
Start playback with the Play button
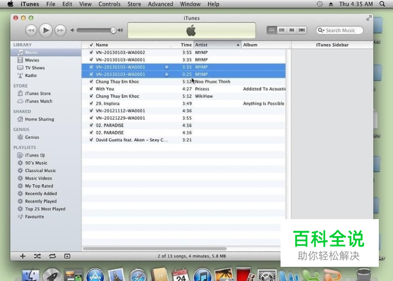pyautogui.click(x=45, y=30)
